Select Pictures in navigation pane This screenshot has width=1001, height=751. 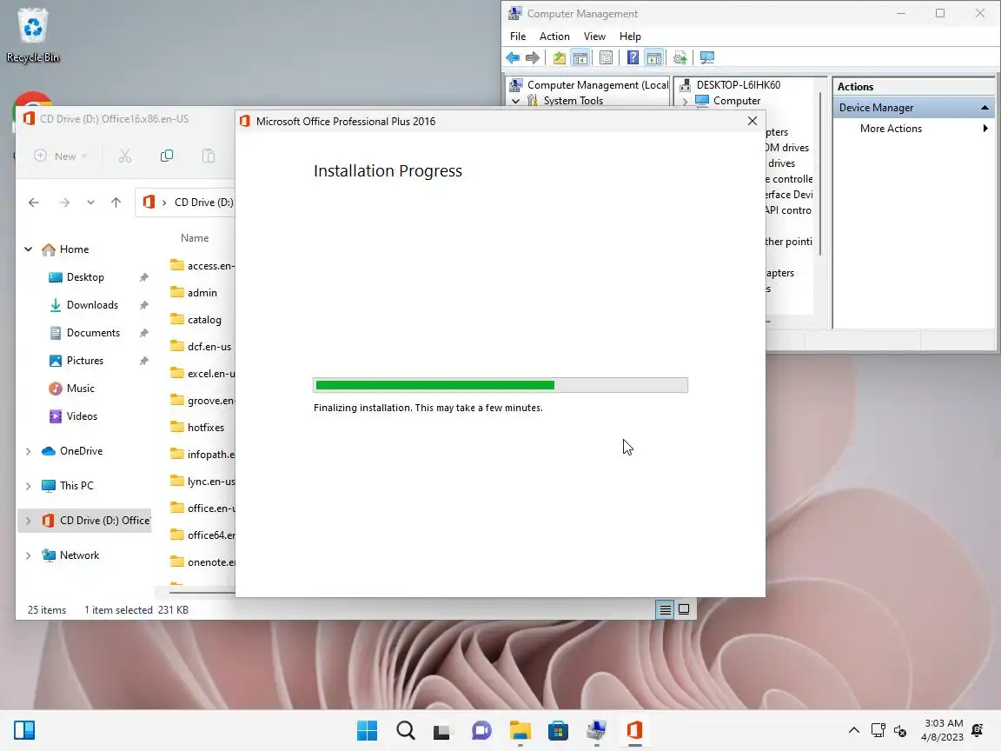[85, 361]
